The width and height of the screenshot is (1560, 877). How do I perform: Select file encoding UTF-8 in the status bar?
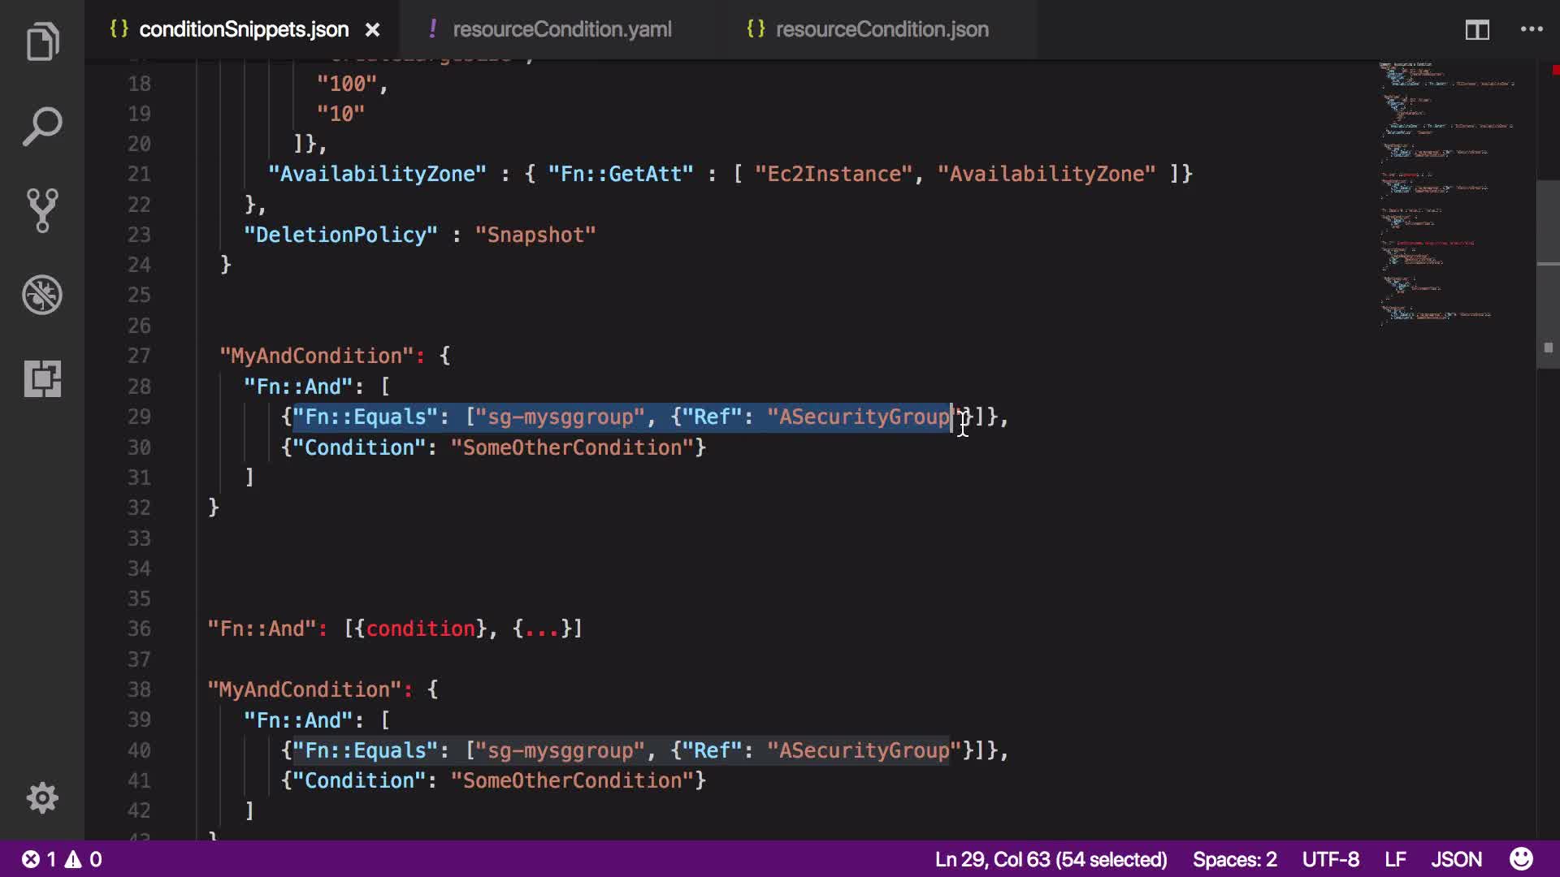[x=1330, y=859]
